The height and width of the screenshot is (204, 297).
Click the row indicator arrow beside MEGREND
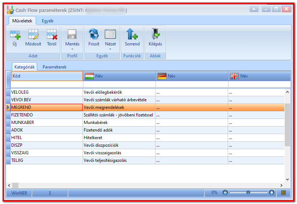8,107
